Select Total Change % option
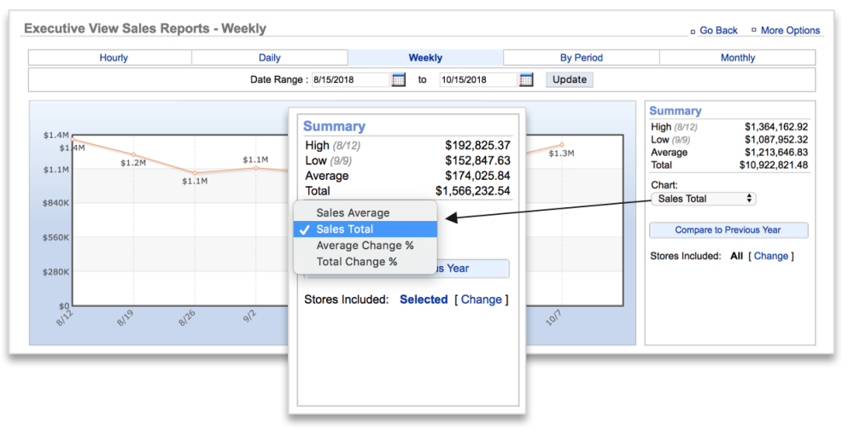 point(356,262)
